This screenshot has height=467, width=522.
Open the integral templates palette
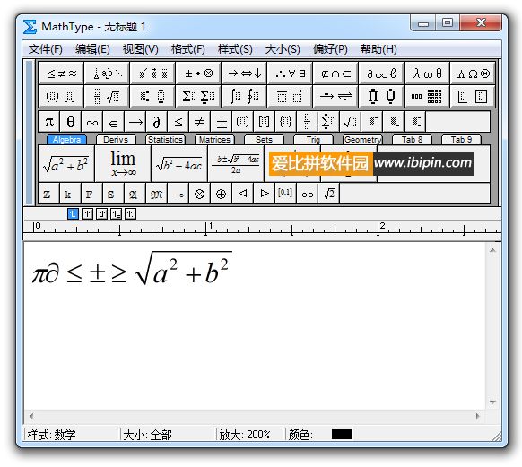[x=244, y=97]
